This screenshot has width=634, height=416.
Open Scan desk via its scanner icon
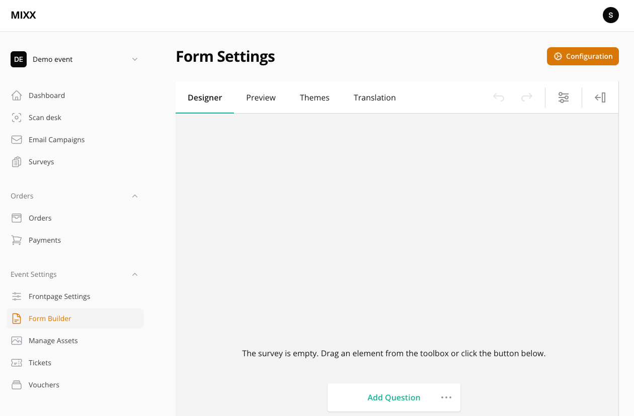click(x=17, y=118)
